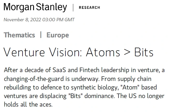The width and height of the screenshot is (170, 112).
Task: Click 'SaaS' in the summary paragraph
Action: point(59,70)
